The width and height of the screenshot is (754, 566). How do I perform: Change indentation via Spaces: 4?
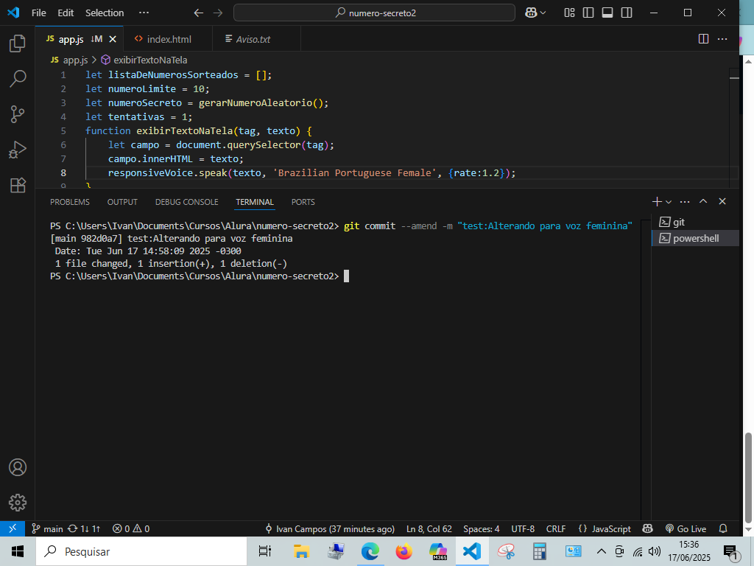coord(482,528)
